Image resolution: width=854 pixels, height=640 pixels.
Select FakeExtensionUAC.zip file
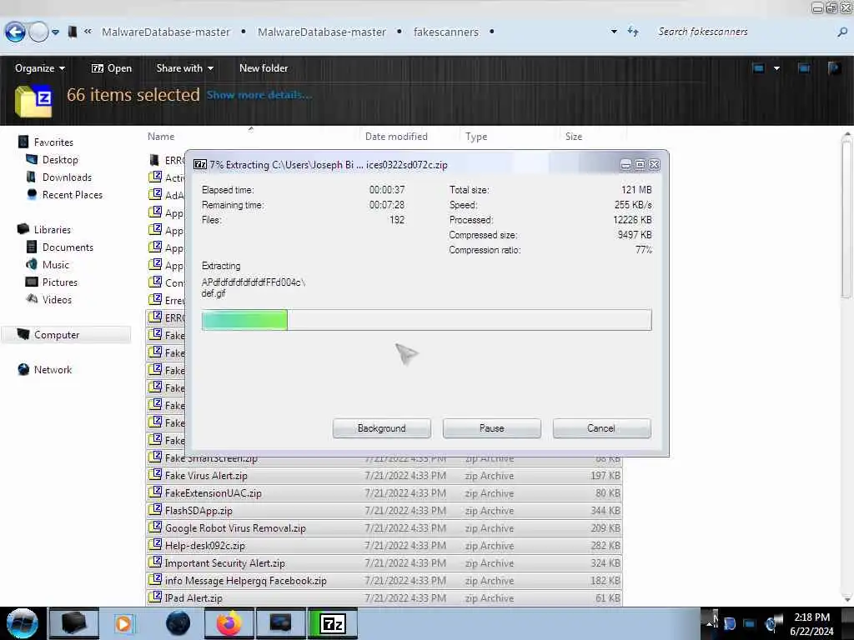[384, 493]
